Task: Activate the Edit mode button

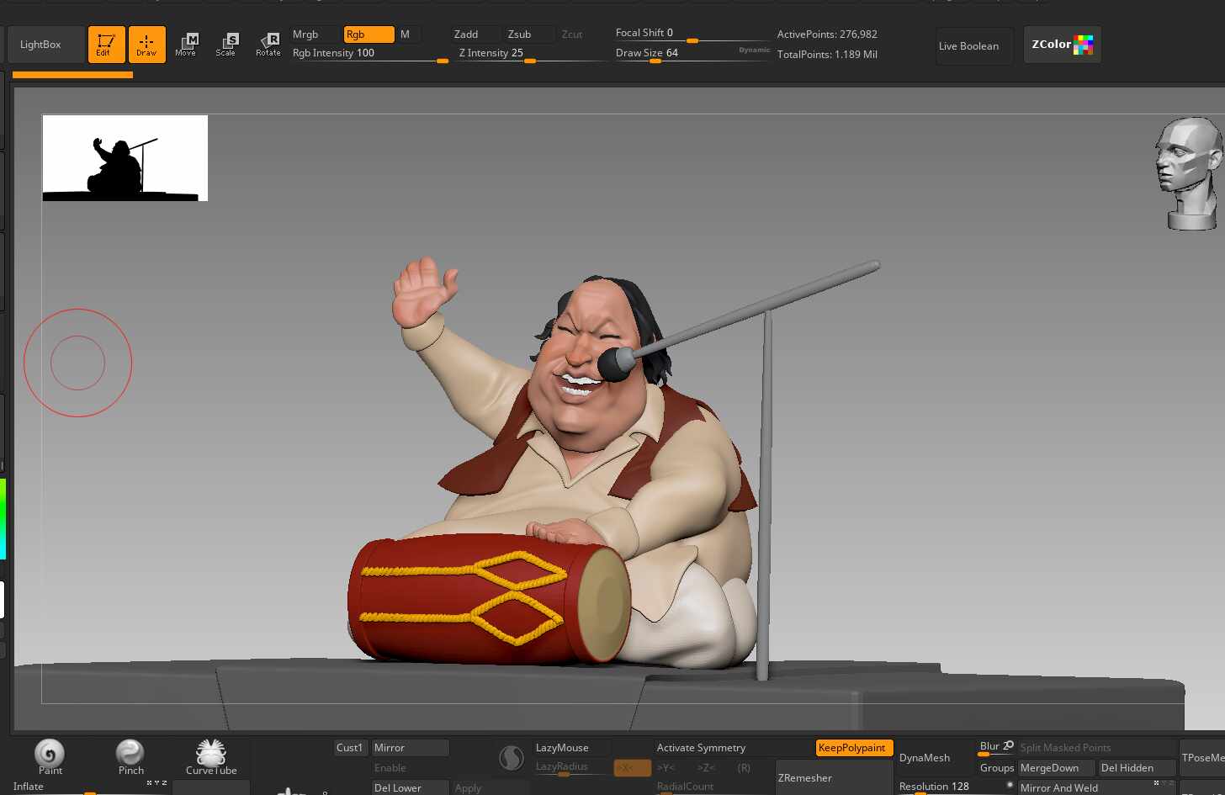Action: click(x=106, y=45)
